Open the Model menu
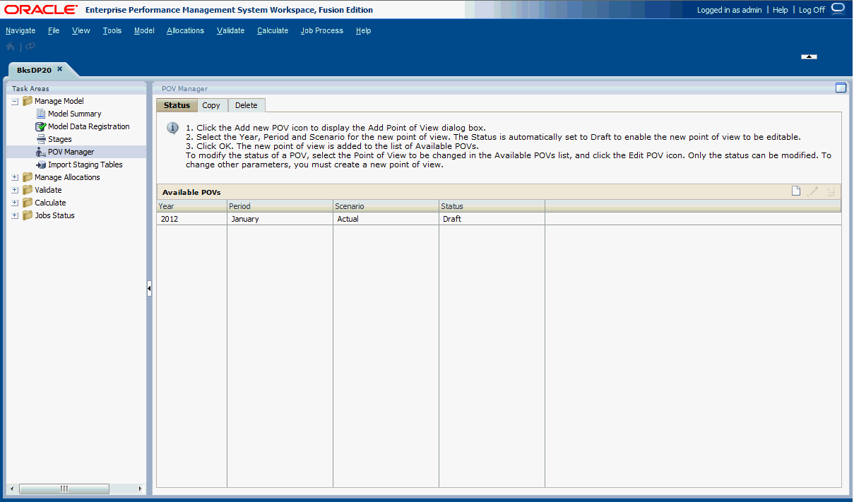Image resolution: width=854 pixels, height=502 pixels. pos(144,30)
